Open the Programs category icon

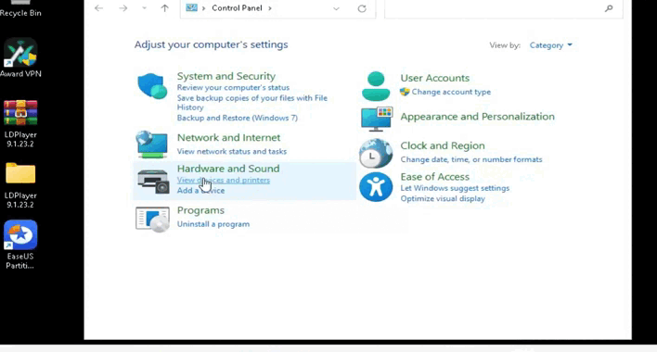pos(152,219)
